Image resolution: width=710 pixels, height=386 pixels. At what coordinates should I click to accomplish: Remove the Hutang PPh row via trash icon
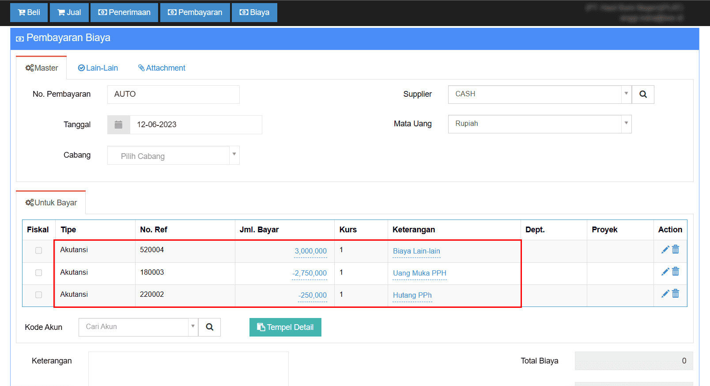click(x=676, y=294)
